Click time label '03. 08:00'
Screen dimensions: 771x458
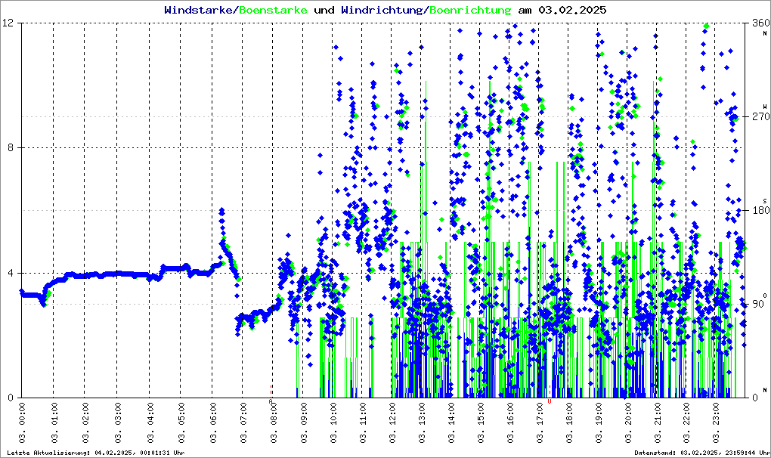pos(274,423)
